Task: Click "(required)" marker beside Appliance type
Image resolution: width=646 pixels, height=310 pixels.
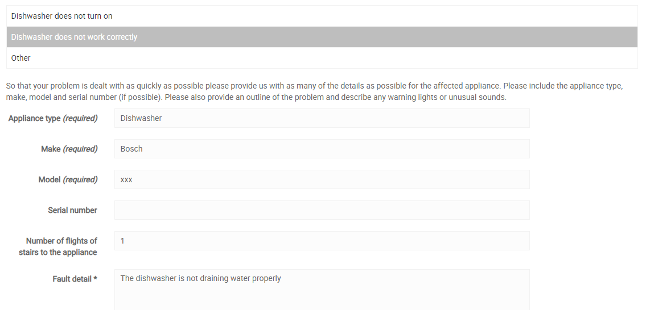Action: tap(80, 118)
